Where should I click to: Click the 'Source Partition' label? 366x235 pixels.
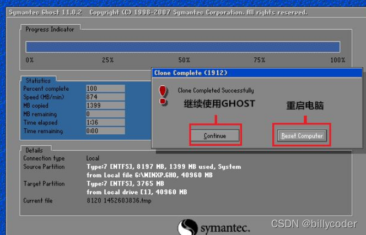(44, 167)
